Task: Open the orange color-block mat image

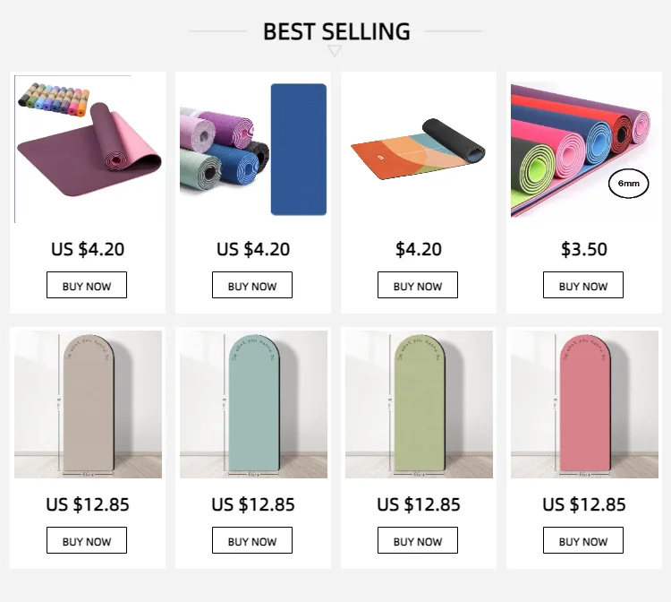Action: pyautogui.click(x=418, y=148)
